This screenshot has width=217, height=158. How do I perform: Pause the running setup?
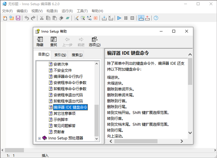click(x=126, y=18)
